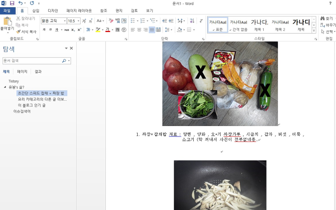Increase font size with grow font icon
The image size is (336, 210).
84,21
